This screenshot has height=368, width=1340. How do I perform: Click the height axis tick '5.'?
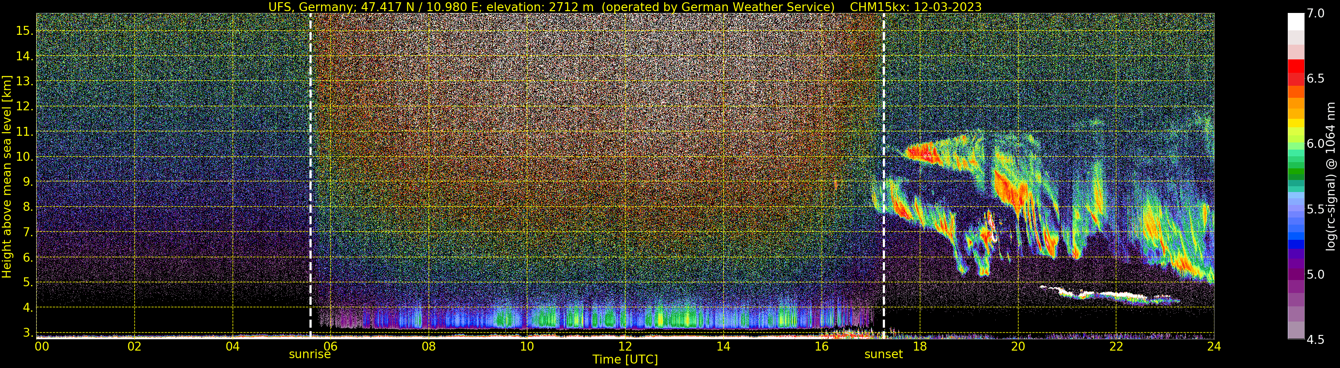click(x=28, y=282)
